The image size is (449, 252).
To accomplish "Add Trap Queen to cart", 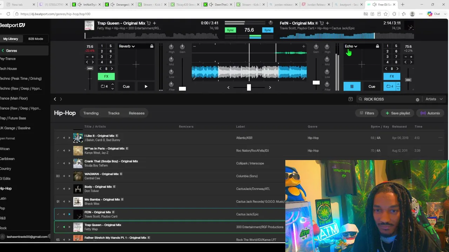I will pos(148,23).
